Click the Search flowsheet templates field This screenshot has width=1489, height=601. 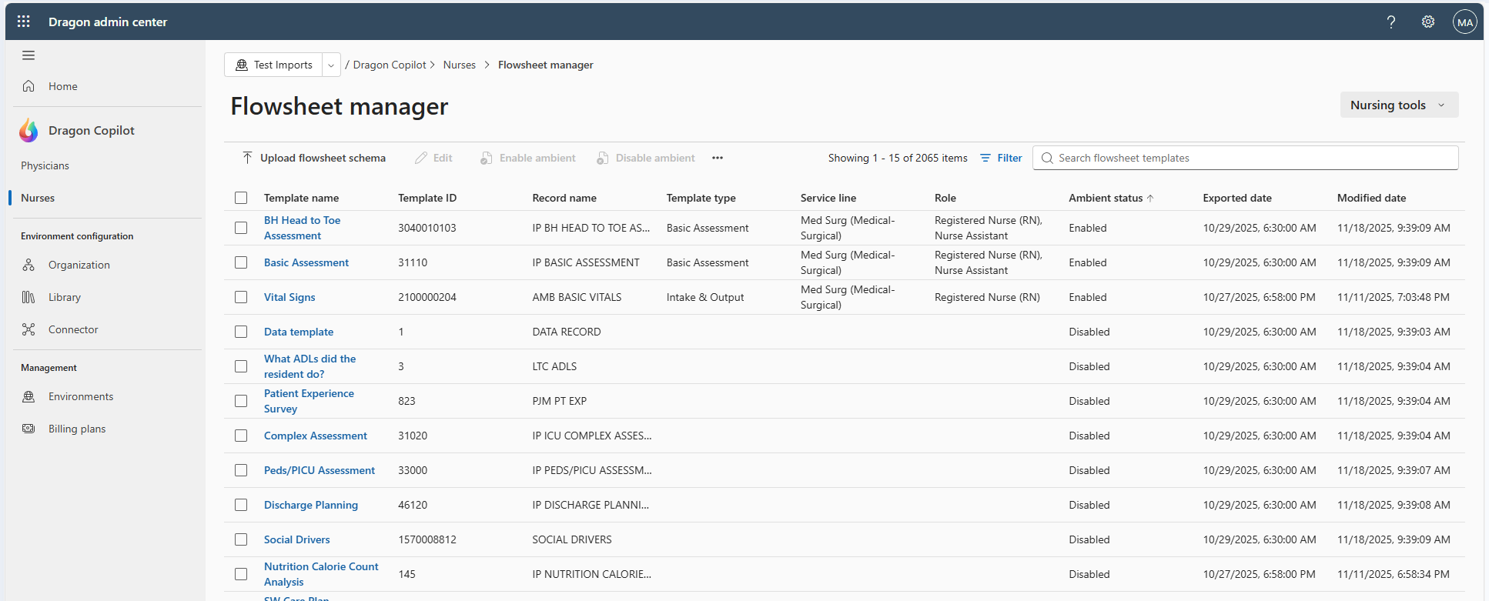tap(1245, 158)
